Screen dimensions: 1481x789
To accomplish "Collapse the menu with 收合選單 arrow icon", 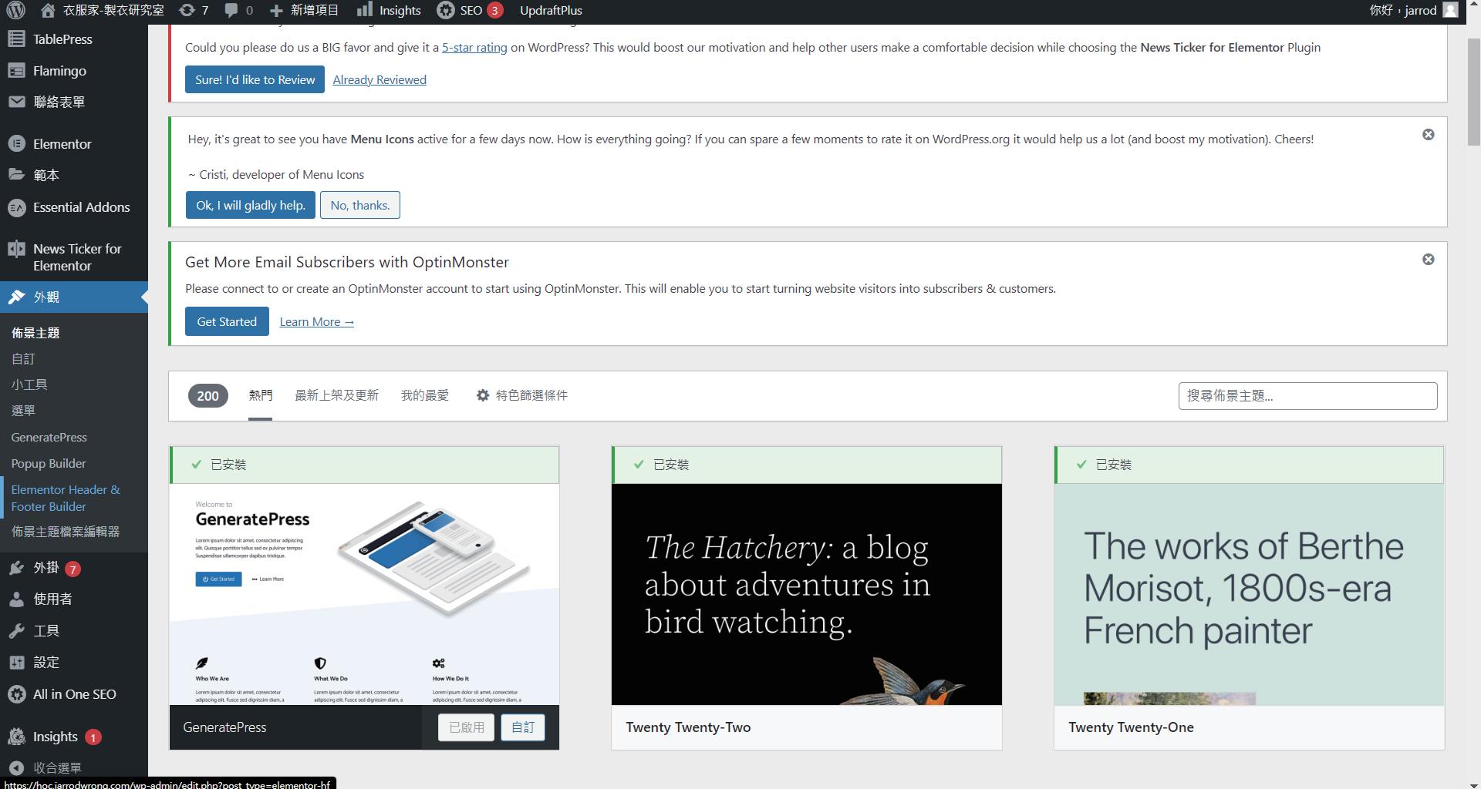I will (x=16, y=768).
